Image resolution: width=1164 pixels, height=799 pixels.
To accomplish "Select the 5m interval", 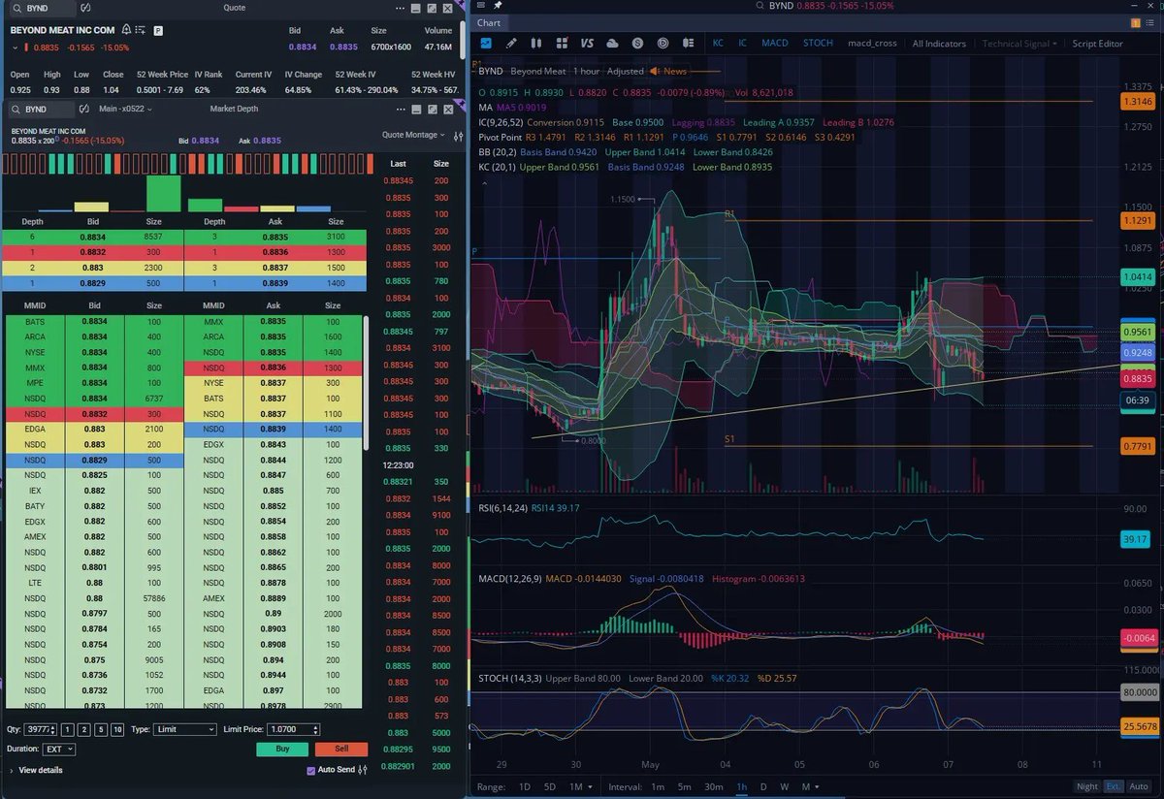I will [x=685, y=786].
